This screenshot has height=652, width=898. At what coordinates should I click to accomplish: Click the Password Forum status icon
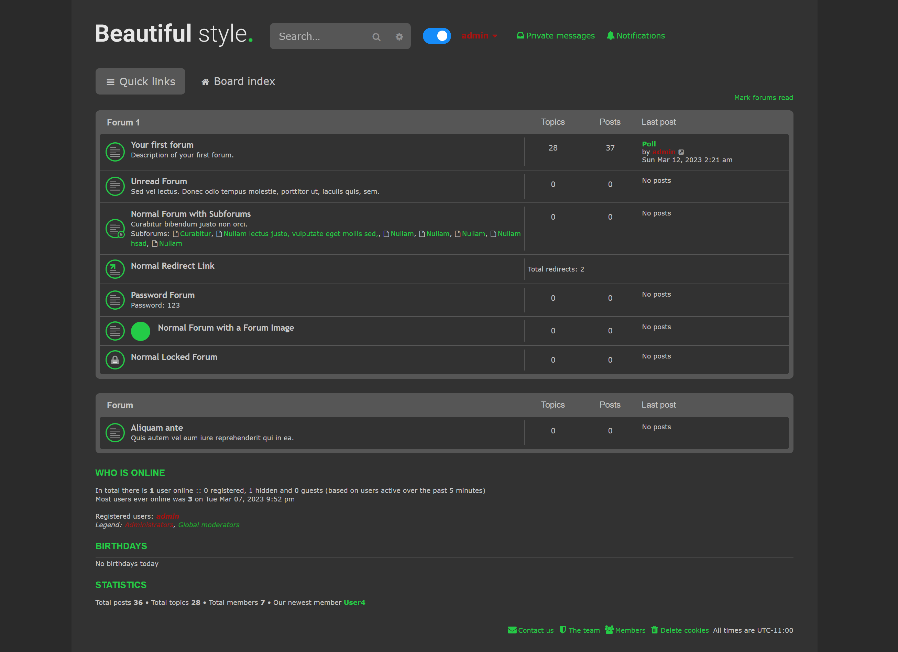115,300
